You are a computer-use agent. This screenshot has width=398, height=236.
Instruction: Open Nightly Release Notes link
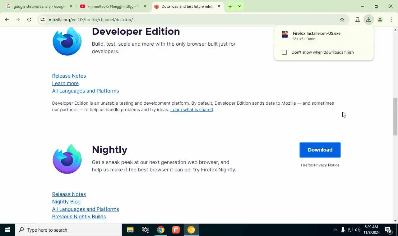pos(69,194)
